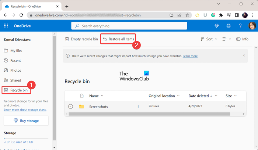Reload the page
The width and height of the screenshot is (258, 150).
[21, 15]
